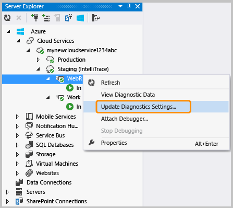
Task: Collapse the Work role node
Action: tap(48, 97)
